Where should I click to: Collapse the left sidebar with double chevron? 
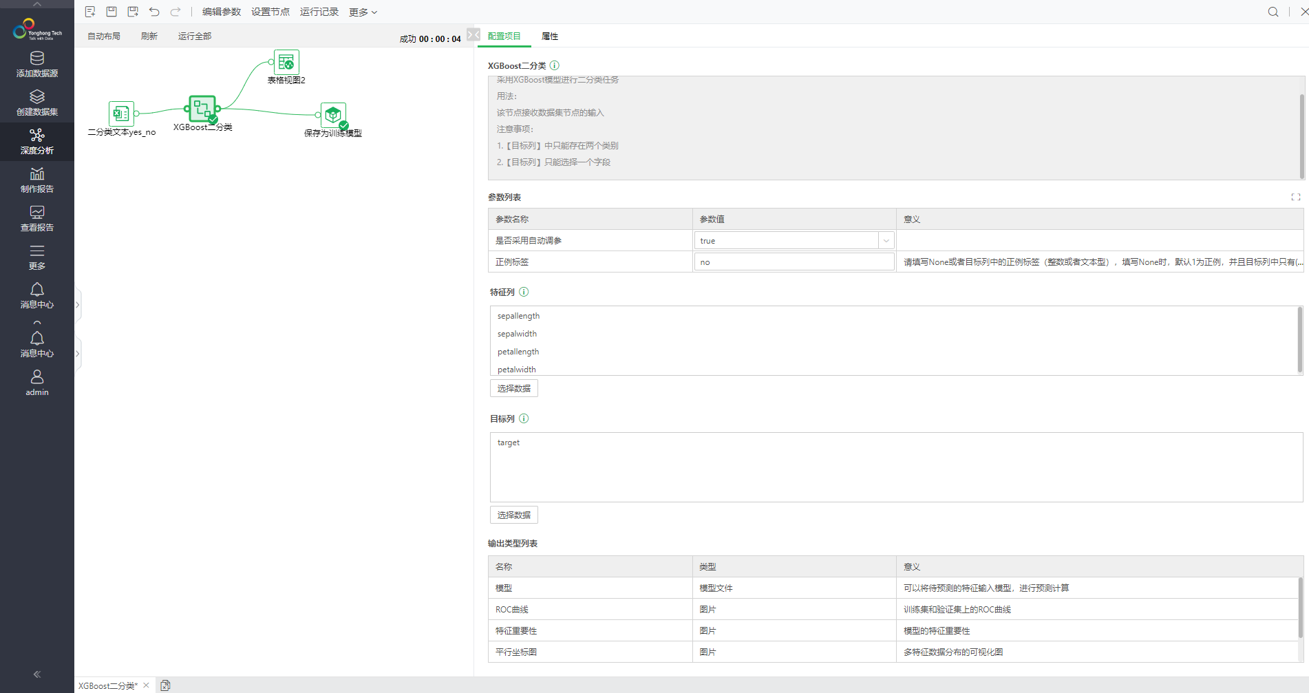pos(37,674)
